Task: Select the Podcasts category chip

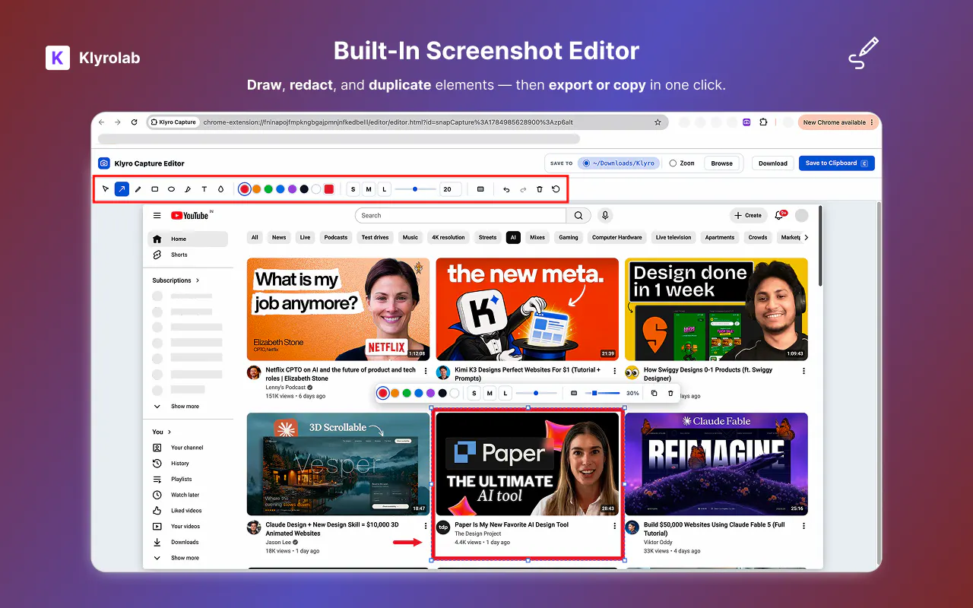Action: point(336,237)
